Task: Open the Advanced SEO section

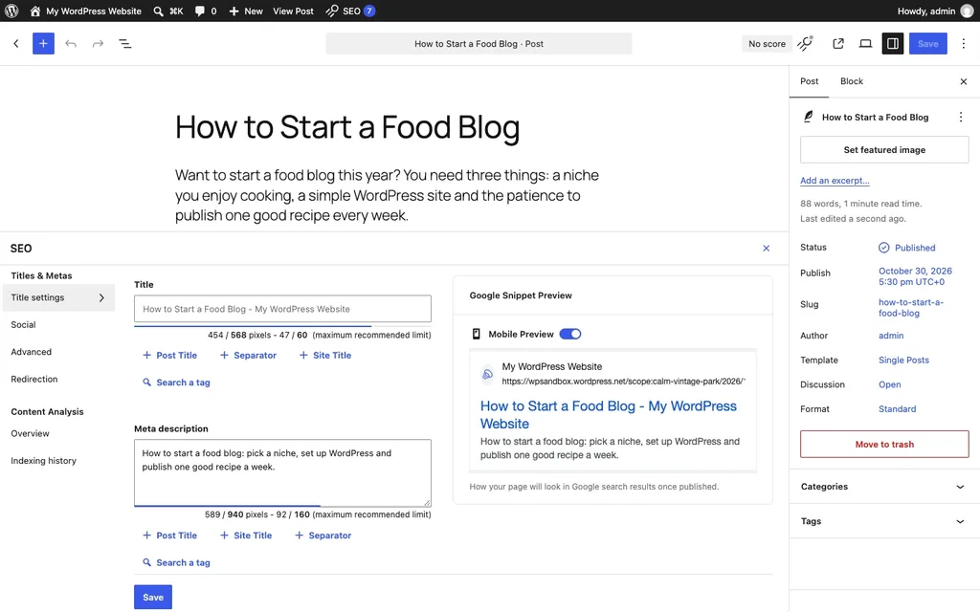Action: coord(32,352)
